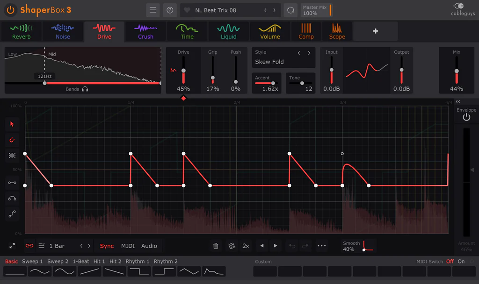Screen dimensions: 479x284
Task: Click the Input gain slider handle
Action: coord(332,70)
